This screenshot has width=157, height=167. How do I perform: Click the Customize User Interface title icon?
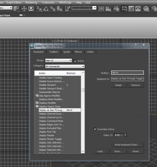pyautogui.click(x=32, y=46)
